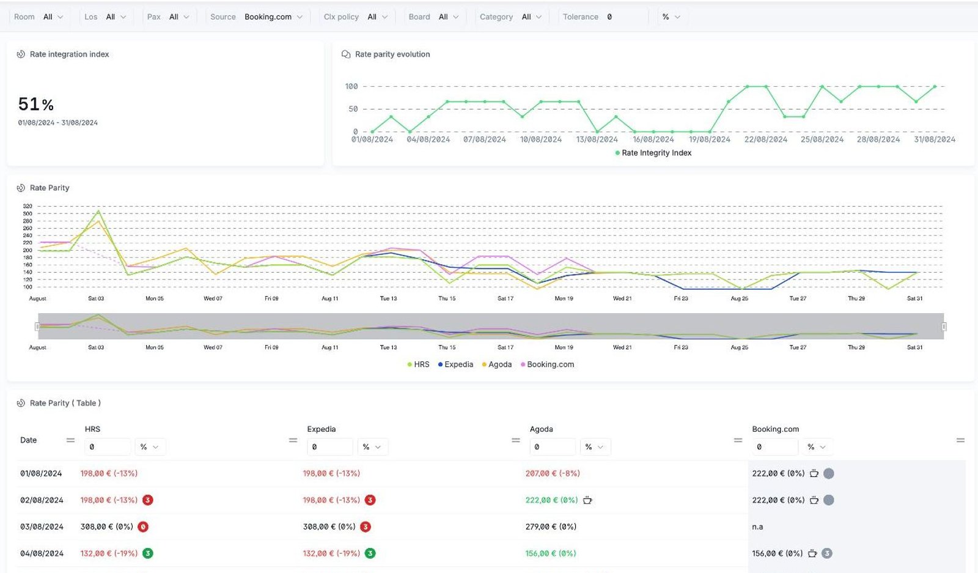Click red badge on Expedia 02/08/2024 row
Viewport: 978px width, 573px height.
pos(370,500)
